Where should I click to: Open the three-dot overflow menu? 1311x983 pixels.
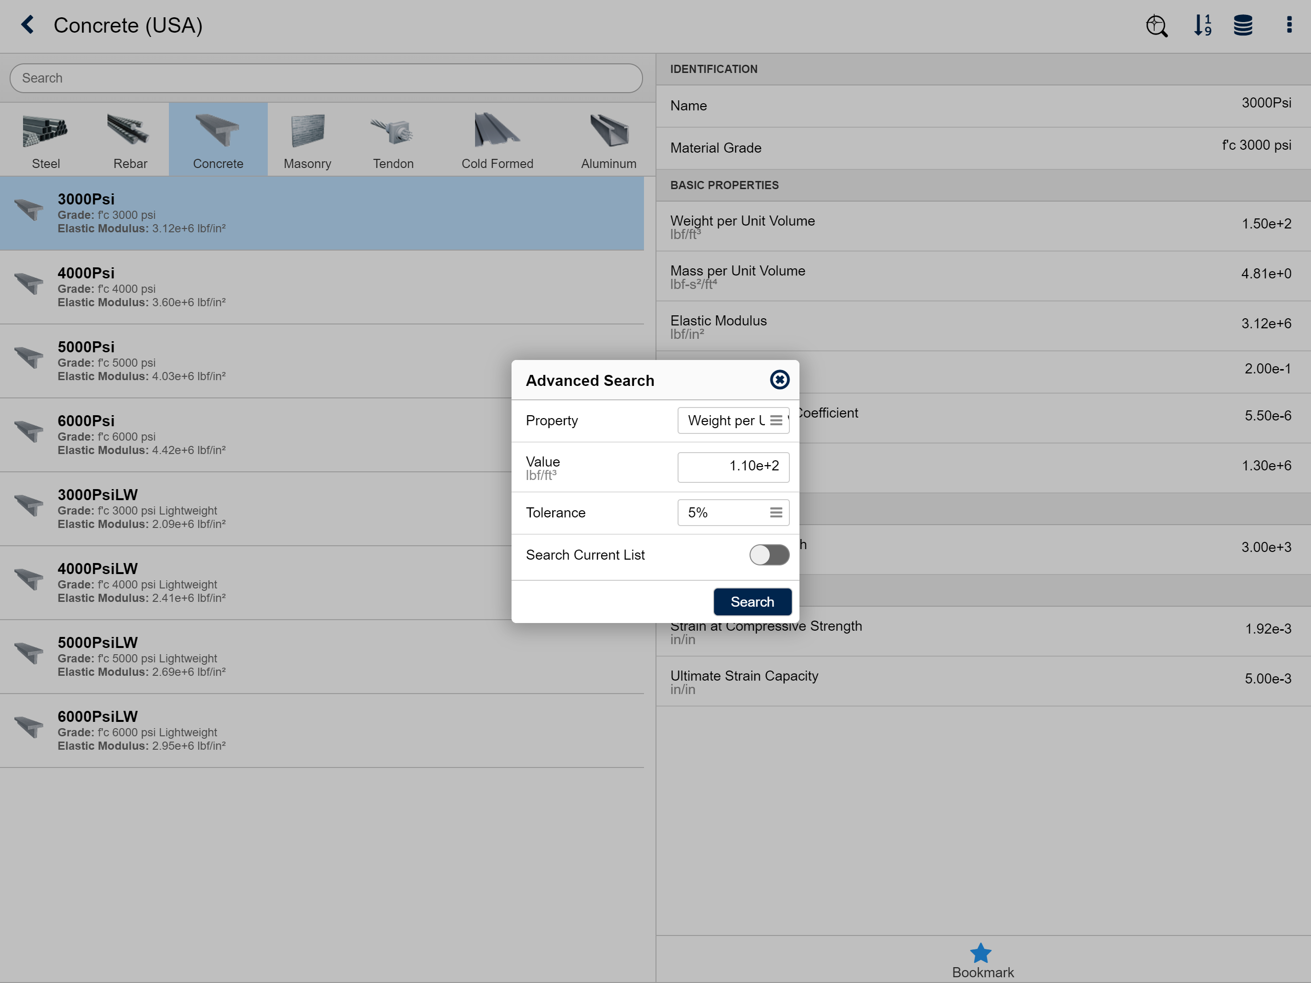[x=1289, y=25]
